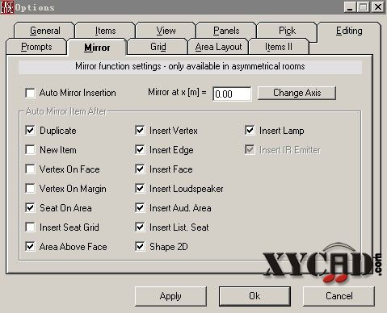Click the Cancel button
The image size is (387, 313).
pos(339,296)
